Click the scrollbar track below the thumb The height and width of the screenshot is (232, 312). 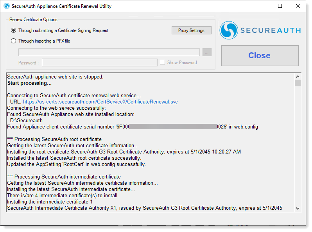click(298, 148)
